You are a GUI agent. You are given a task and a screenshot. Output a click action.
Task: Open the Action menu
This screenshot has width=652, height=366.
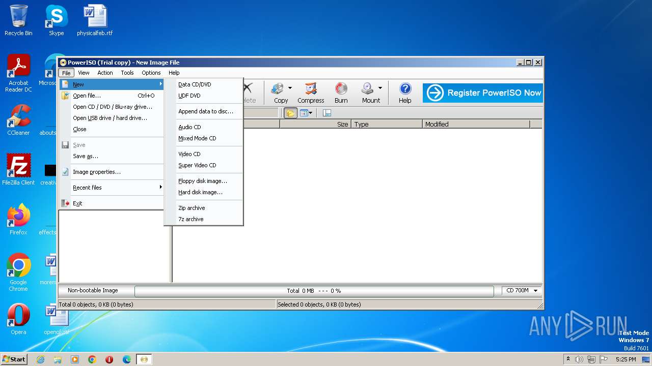point(105,73)
